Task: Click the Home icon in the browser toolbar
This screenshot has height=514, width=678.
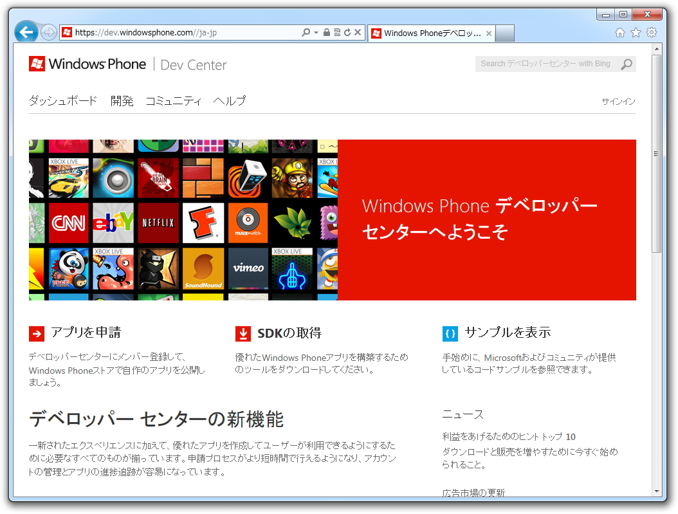Action: tap(619, 32)
